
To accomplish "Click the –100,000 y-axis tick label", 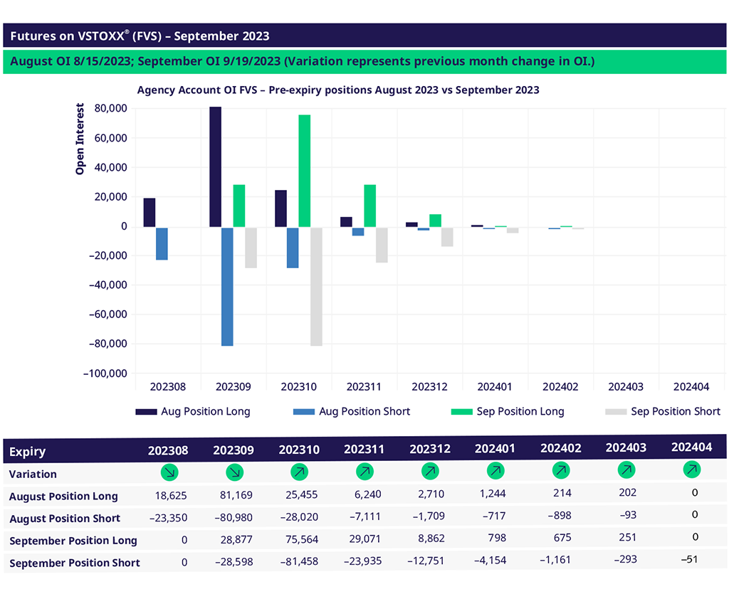I will click(x=105, y=373).
